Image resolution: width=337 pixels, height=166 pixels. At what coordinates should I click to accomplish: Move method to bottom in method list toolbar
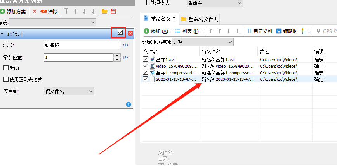click(x=93, y=11)
